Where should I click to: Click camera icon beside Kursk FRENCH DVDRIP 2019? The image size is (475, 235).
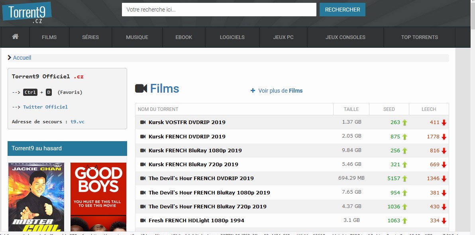pos(143,136)
